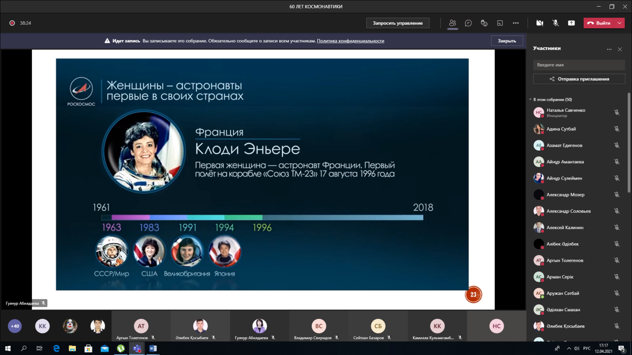632x355 pixels.
Task: Unmute the microphone in the meeting toolbar
Action: pyautogui.click(x=555, y=23)
